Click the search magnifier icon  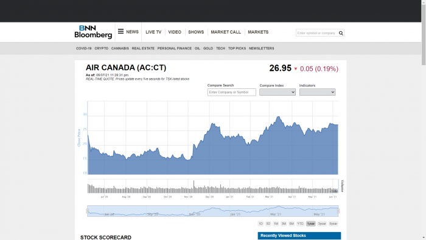point(341,33)
